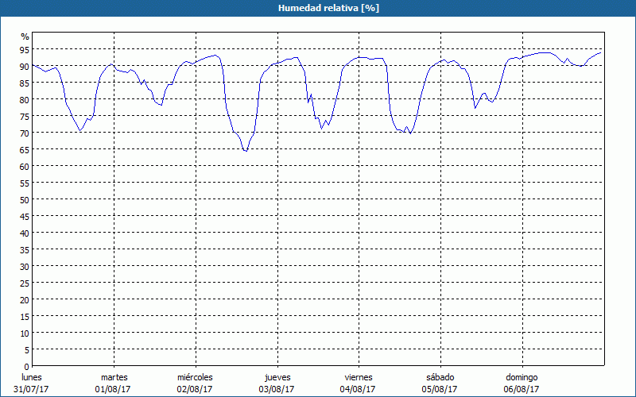Select the "sábado" day label
The height and width of the screenshot is (397, 636).
point(440,377)
